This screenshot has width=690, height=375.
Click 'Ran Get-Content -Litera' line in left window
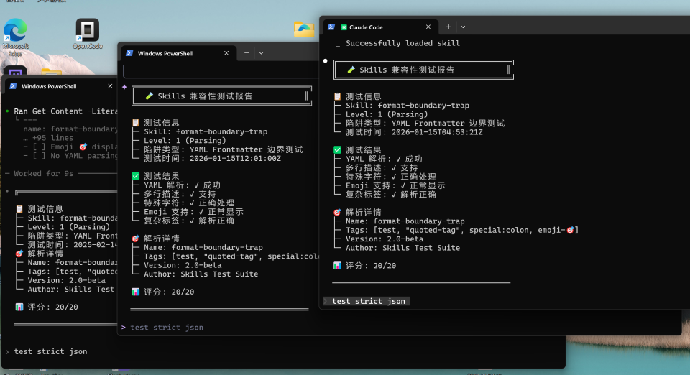click(x=65, y=111)
